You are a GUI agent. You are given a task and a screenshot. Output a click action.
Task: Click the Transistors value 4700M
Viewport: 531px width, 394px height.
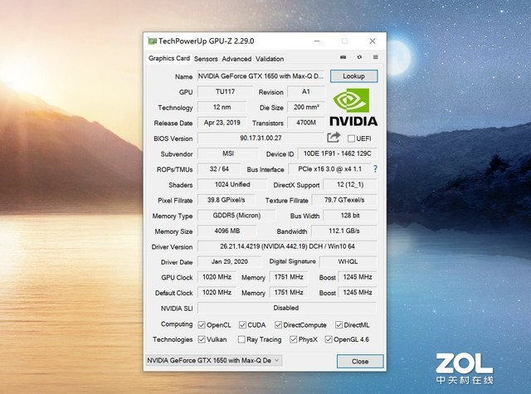click(306, 123)
